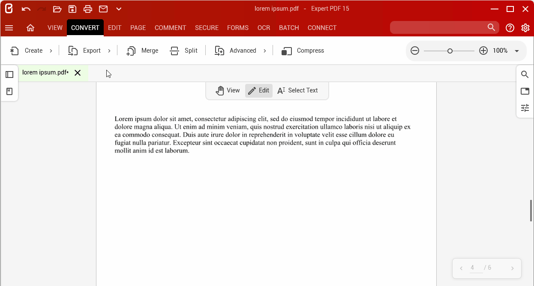Click the 100% zoom value
Viewport: 534px width, 286px height.
pos(500,51)
